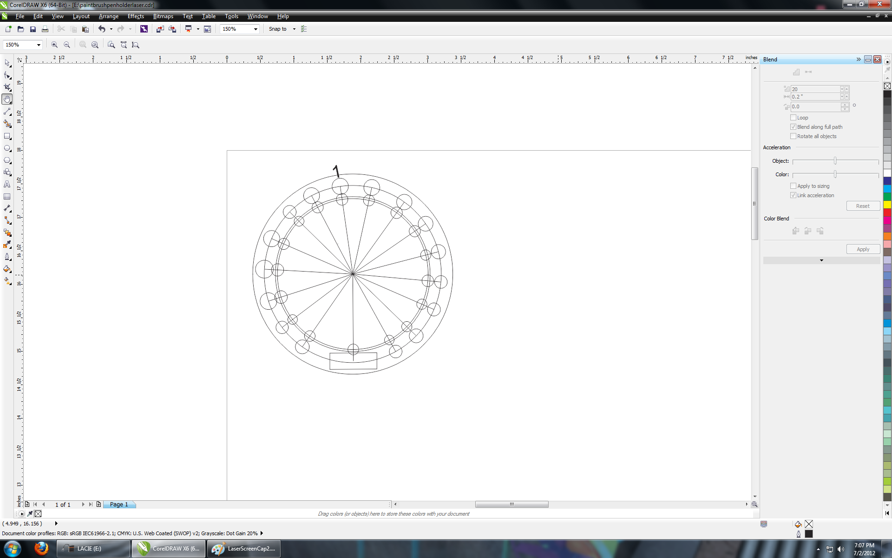Toggle the Loop checkbox in Blend panel
The width and height of the screenshot is (892, 558).
pyautogui.click(x=793, y=117)
